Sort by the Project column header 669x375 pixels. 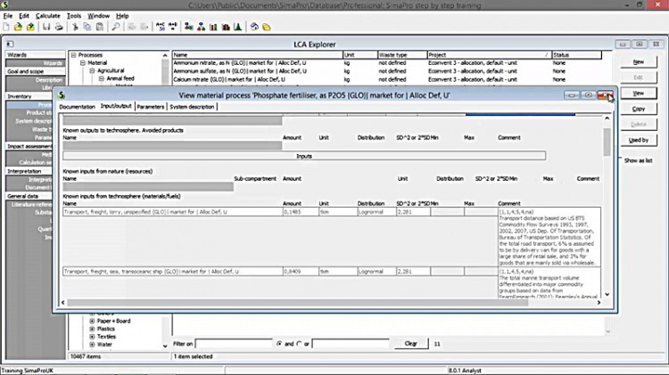(x=489, y=55)
